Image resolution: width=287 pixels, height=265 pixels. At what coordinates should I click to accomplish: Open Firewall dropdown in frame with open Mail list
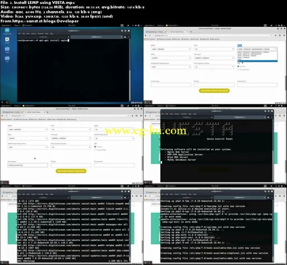coord(214,58)
